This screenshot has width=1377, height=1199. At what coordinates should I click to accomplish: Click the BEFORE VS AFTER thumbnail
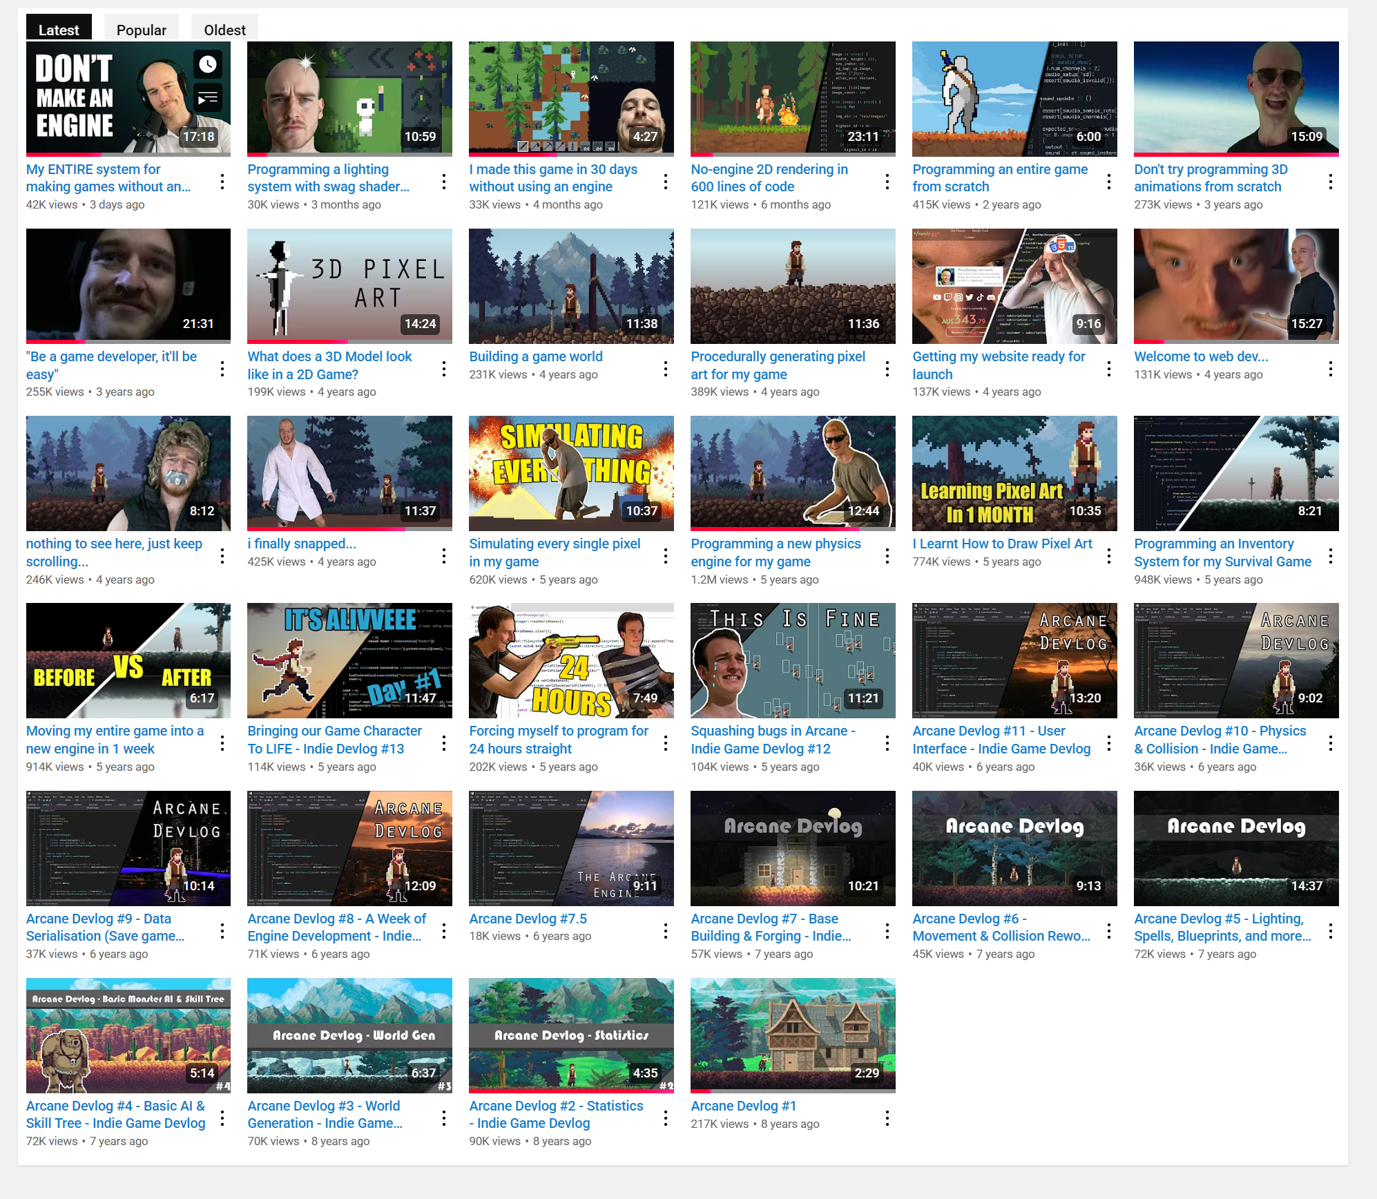pos(128,660)
